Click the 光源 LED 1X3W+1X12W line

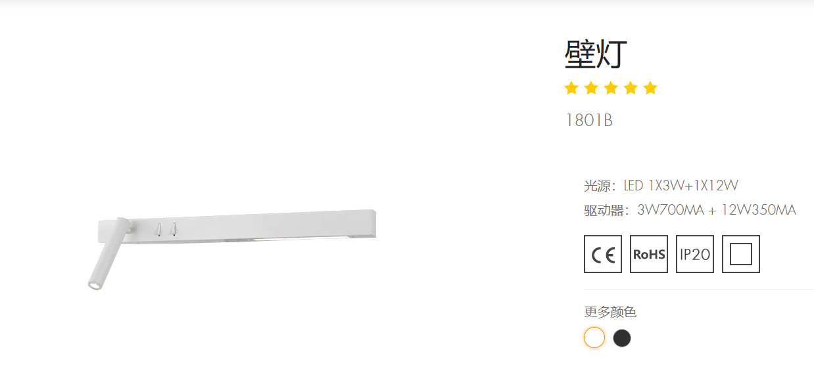665,186
